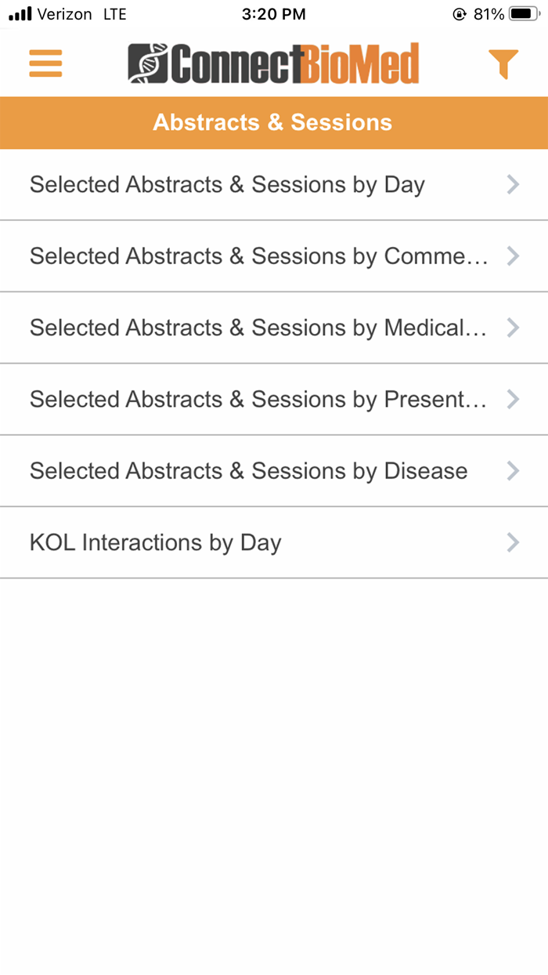Open Selected Abstracts & Sessions by Day

pos(227,185)
